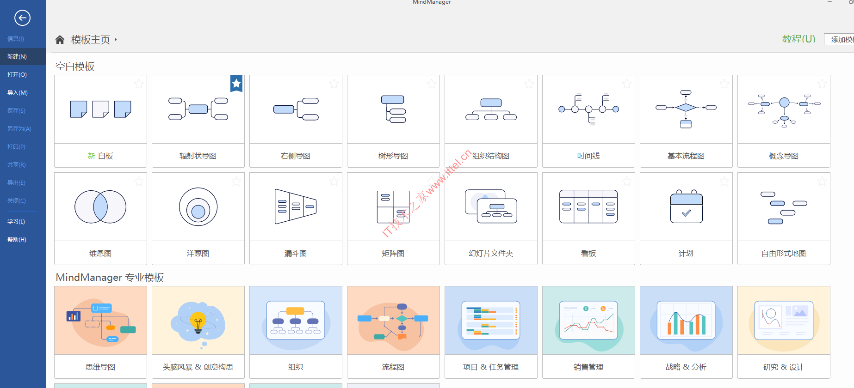Expand the arrow after 模板主页 breadcrumb
The width and height of the screenshot is (854, 388).
[116, 40]
